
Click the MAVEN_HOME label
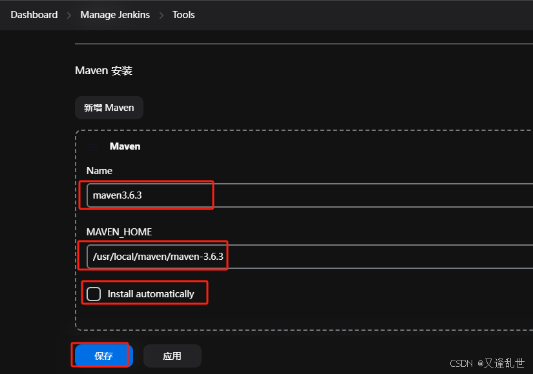click(119, 231)
